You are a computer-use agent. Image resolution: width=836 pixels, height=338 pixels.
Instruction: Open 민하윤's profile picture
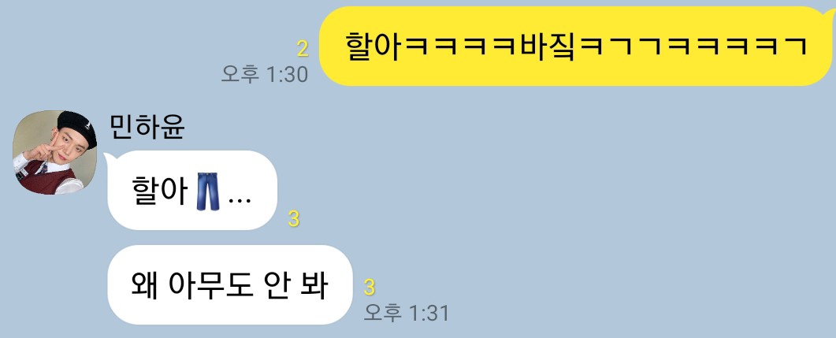[x=55, y=153]
